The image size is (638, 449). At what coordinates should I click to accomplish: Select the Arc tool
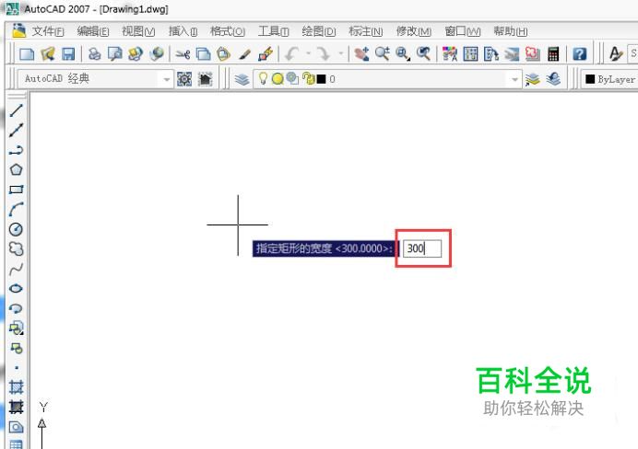tap(17, 210)
